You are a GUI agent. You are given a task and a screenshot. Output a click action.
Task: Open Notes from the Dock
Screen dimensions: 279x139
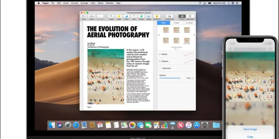pyautogui.click(x=108, y=125)
